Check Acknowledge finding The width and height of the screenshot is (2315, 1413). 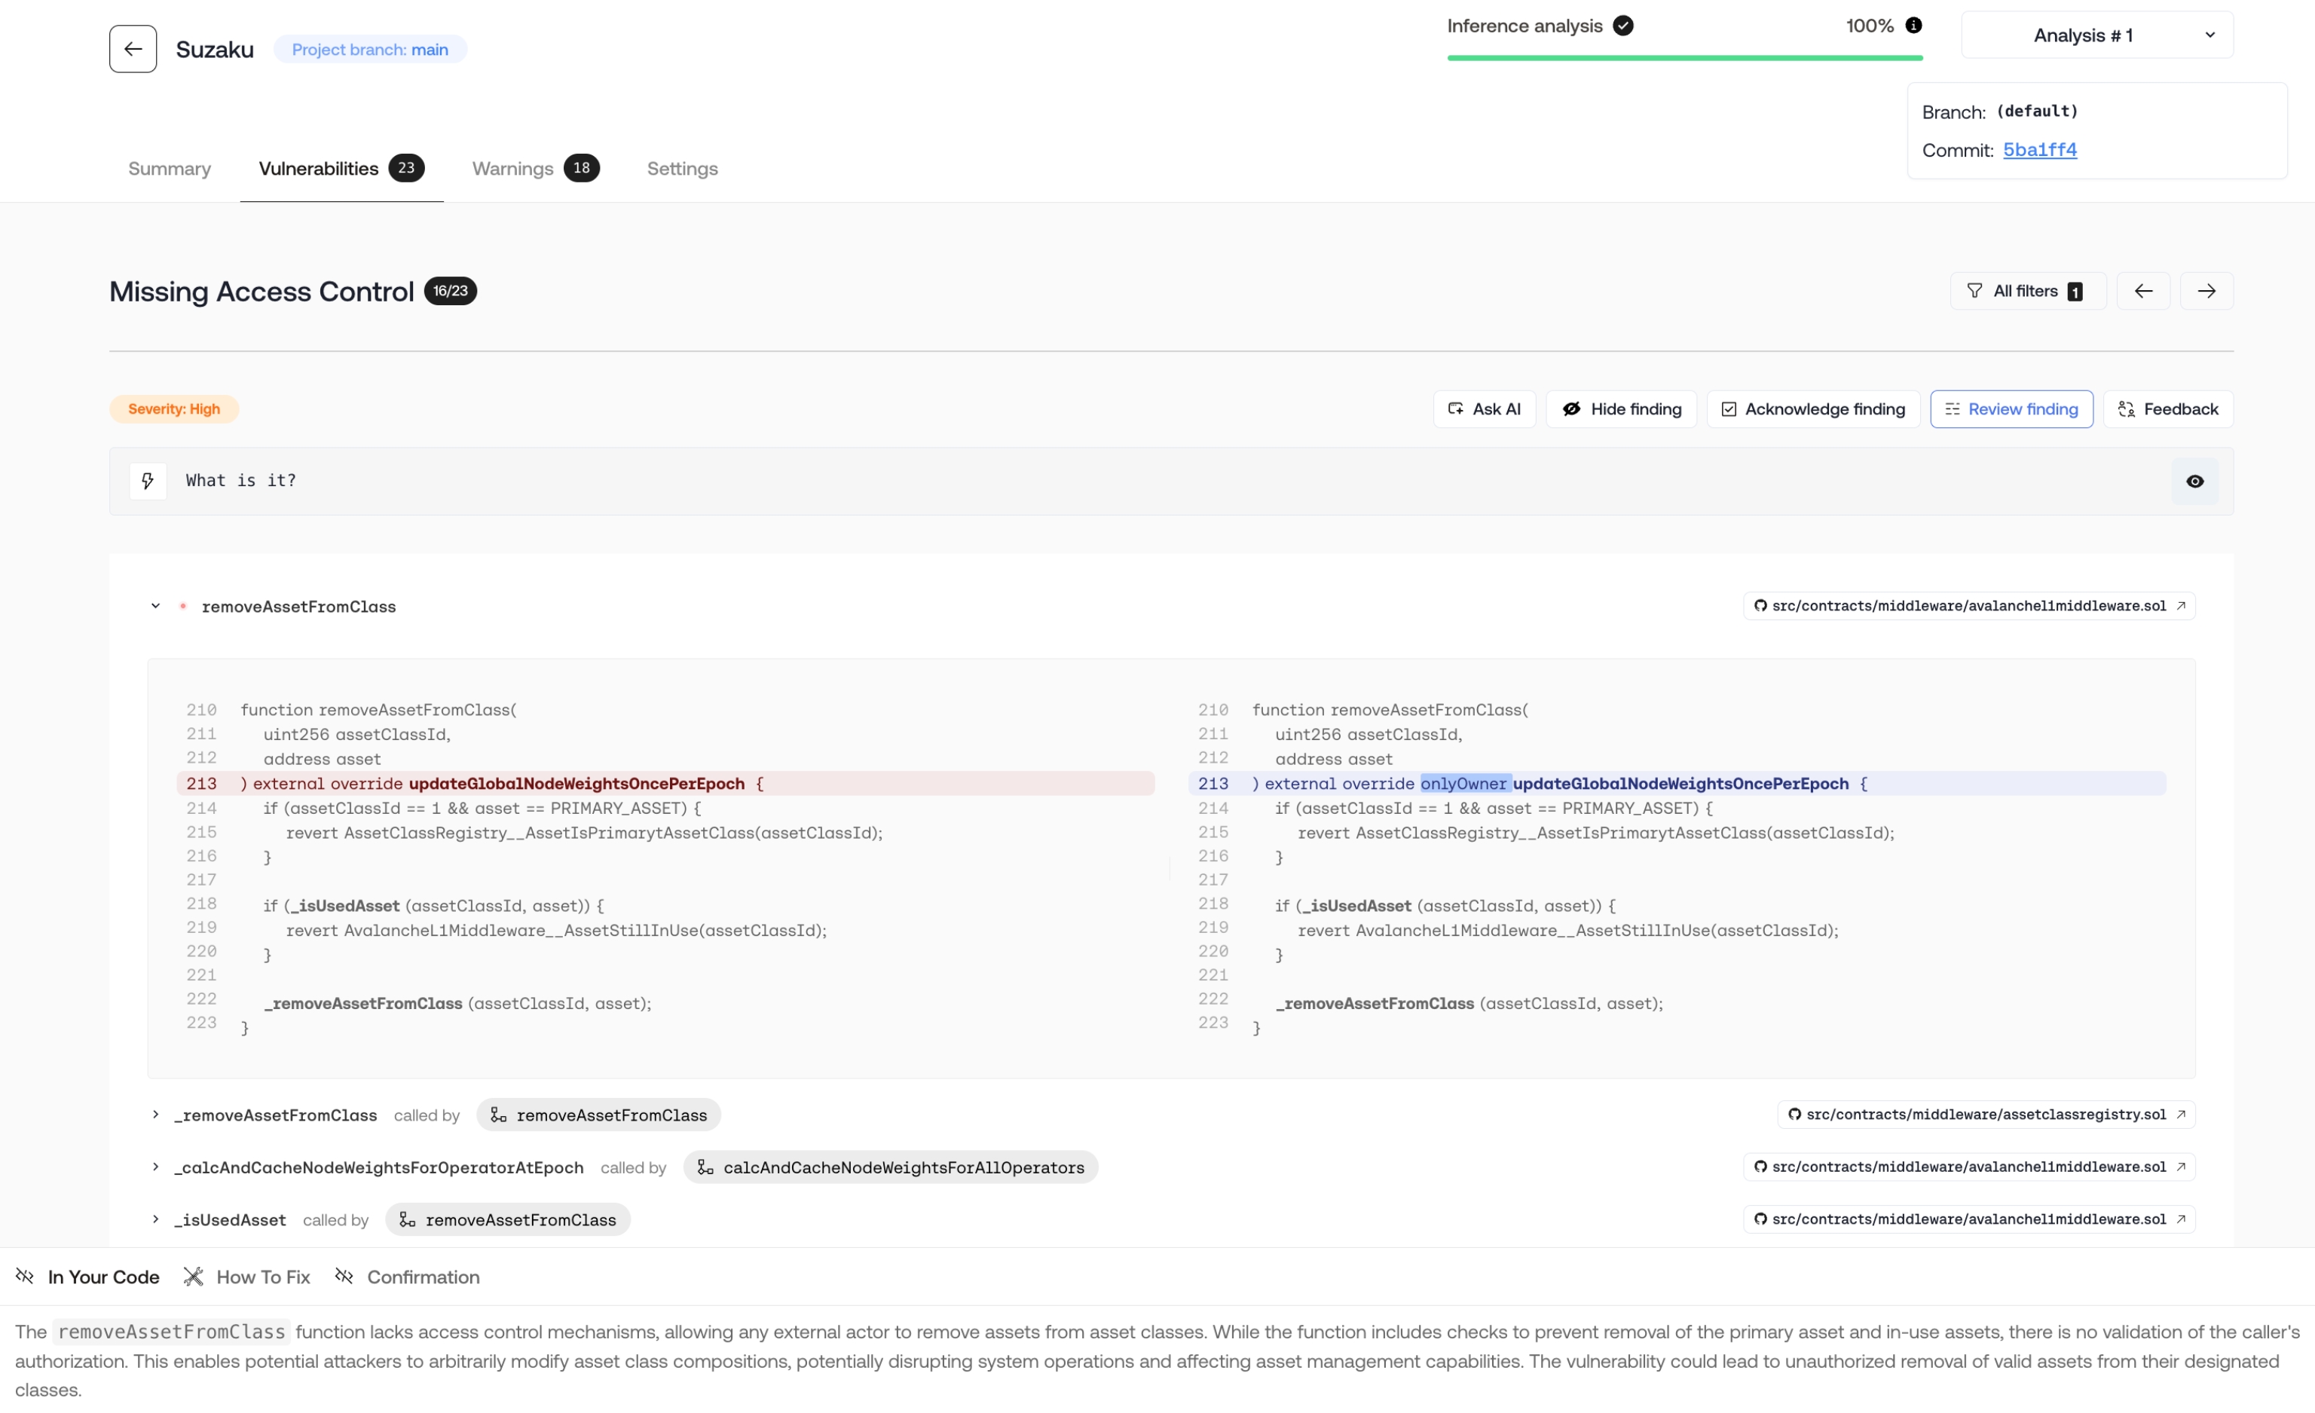[1812, 408]
